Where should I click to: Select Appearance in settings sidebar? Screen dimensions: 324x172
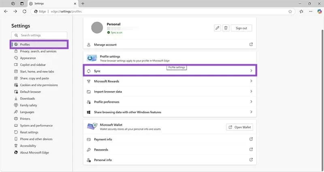click(28, 58)
